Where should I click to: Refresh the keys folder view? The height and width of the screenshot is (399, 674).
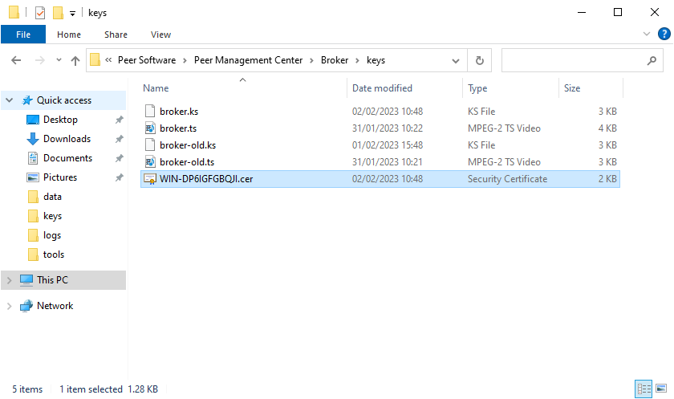pyautogui.click(x=480, y=60)
